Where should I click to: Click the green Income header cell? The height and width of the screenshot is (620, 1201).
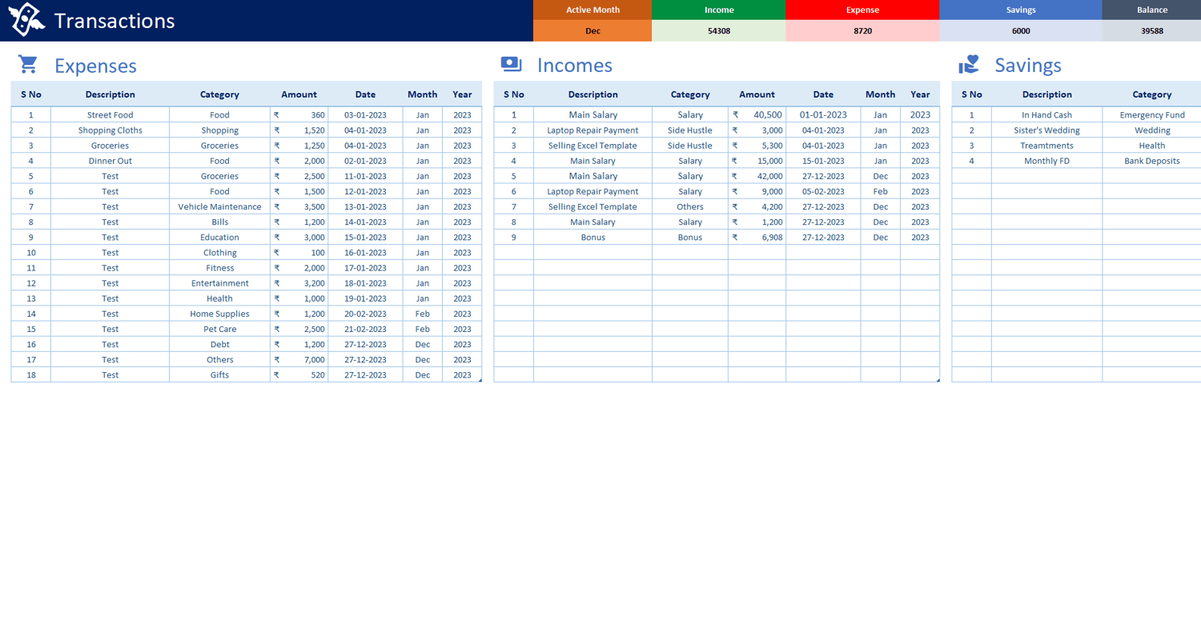pyautogui.click(x=719, y=10)
